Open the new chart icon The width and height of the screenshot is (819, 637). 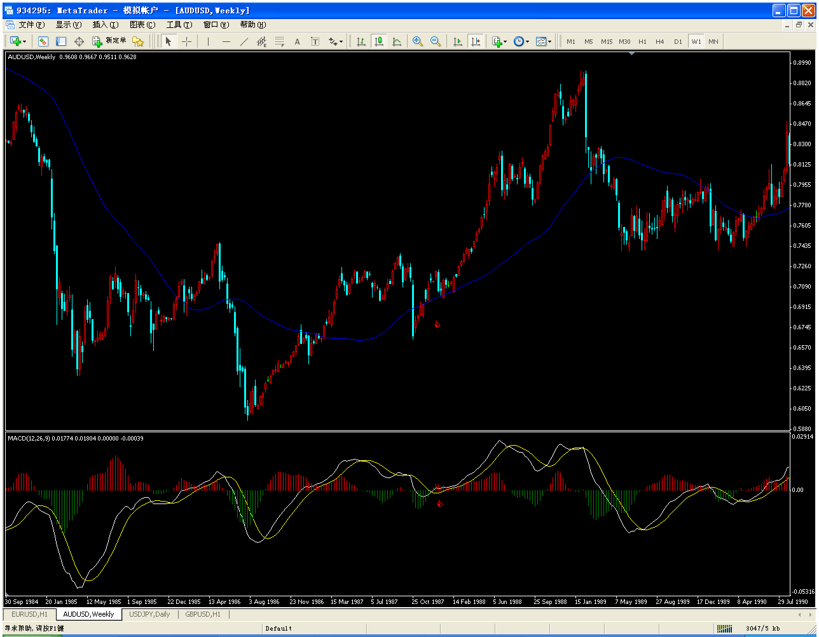(15, 41)
